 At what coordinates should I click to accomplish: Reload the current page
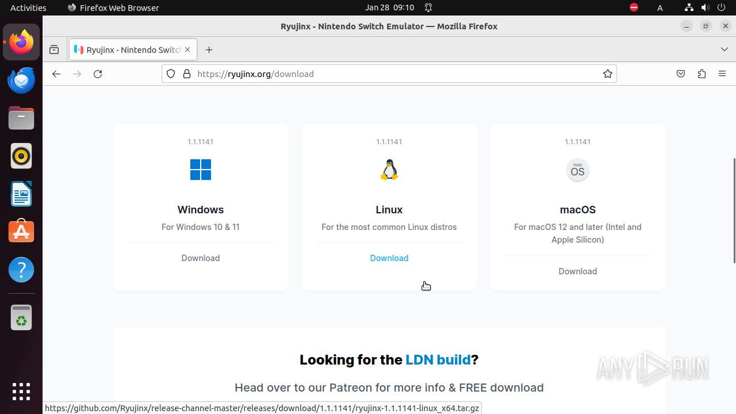pos(98,74)
